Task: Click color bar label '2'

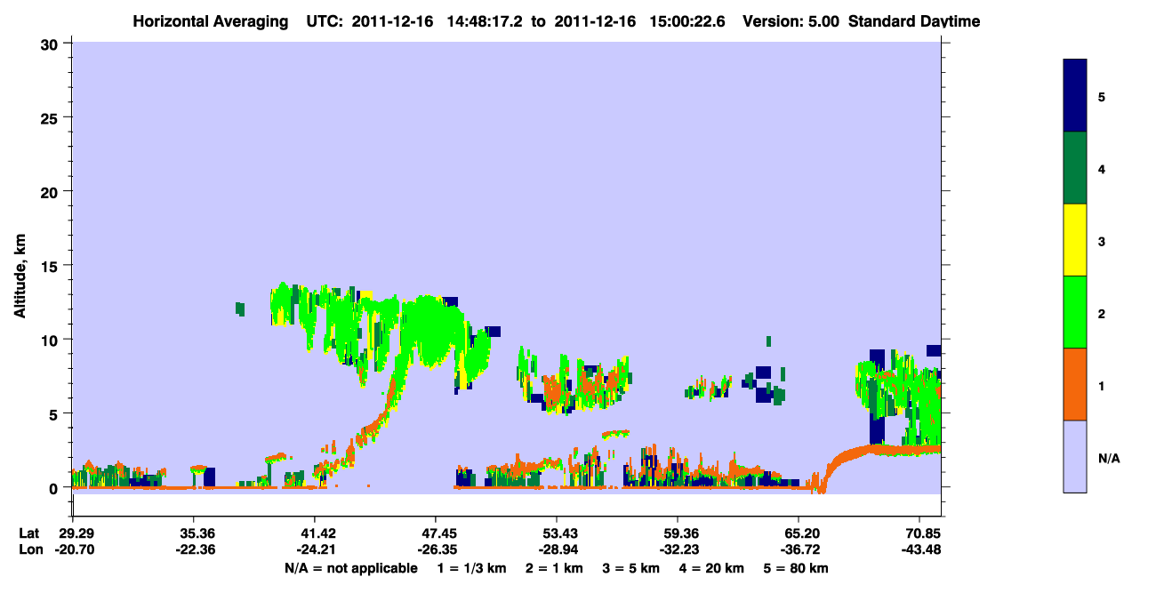Action: pyautogui.click(x=1102, y=313)
